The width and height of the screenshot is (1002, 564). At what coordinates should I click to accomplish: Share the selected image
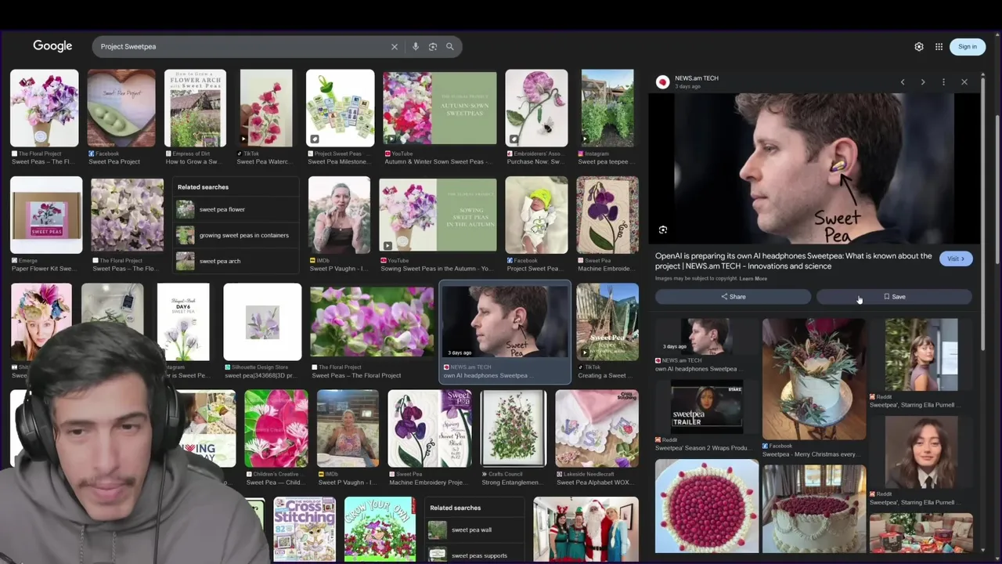coord(733,297)
